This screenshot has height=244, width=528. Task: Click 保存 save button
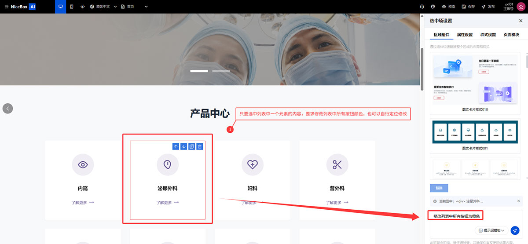[468, 7]
